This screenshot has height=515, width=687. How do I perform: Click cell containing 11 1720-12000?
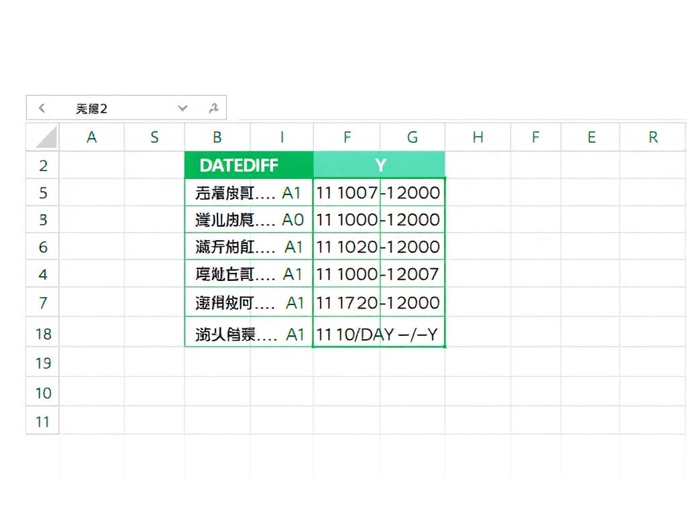(379, 302)
